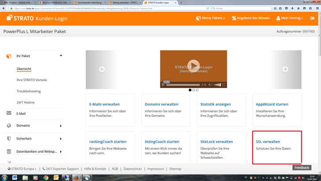Open 24/7 Hotline in the sidebar
The height and width of the screenshot is (181, 321).
coord(26,102)
